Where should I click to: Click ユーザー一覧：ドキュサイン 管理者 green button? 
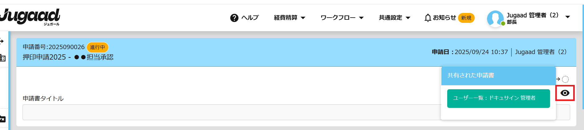click(498, 98)
